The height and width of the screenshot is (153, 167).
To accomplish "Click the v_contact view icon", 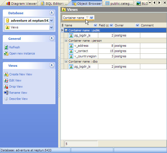I will [71, 51].
